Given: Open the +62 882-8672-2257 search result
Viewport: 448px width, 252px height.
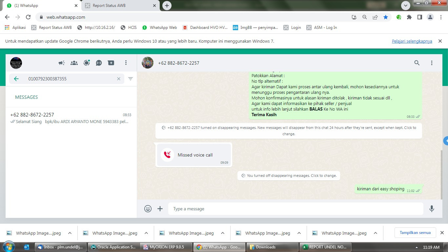Looking at the screenshot, I should click(x=71, y=118).
